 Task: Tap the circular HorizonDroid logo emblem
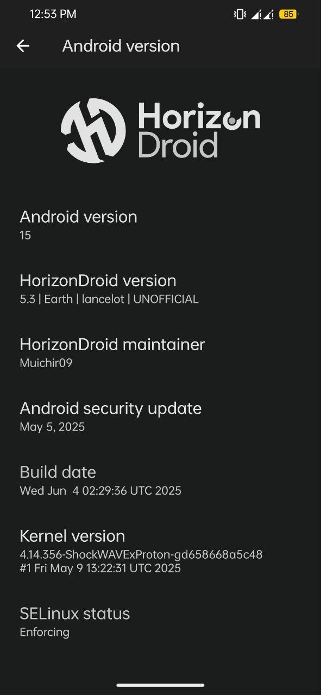93,130
